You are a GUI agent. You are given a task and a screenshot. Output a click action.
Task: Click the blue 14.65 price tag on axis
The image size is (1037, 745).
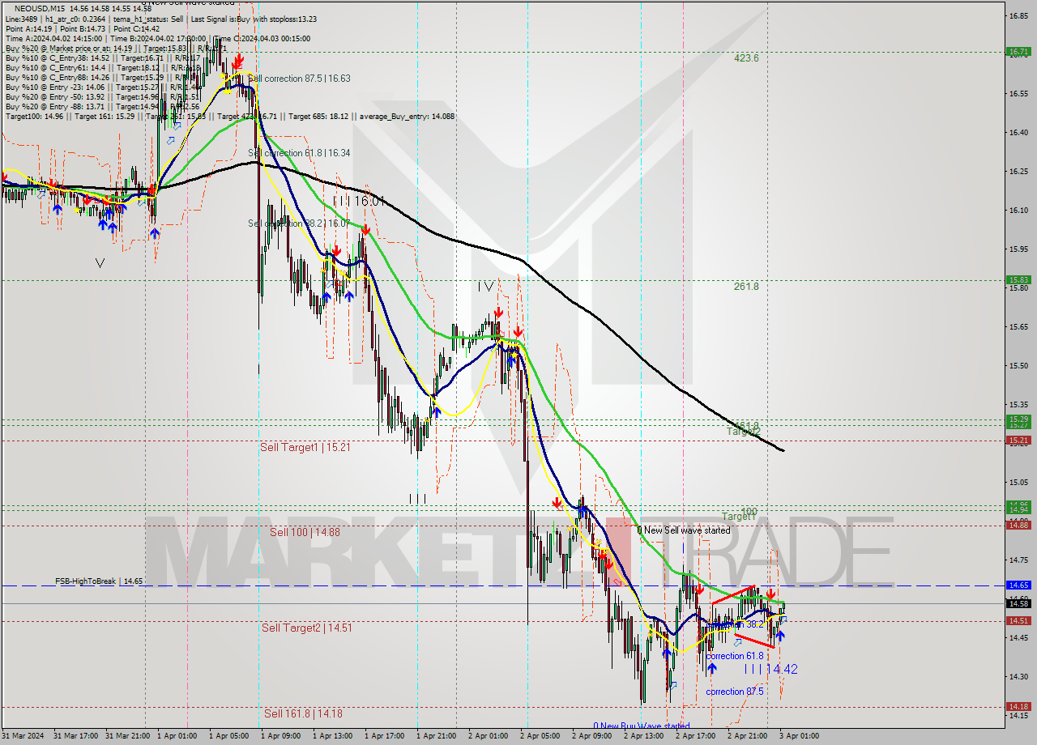(x=1018, y=585)
